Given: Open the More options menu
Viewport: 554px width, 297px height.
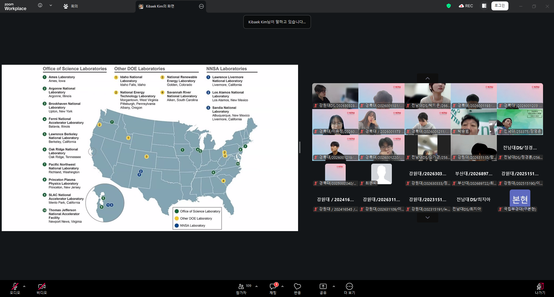Looking at the screenshot, I should (x=349, y=286).
